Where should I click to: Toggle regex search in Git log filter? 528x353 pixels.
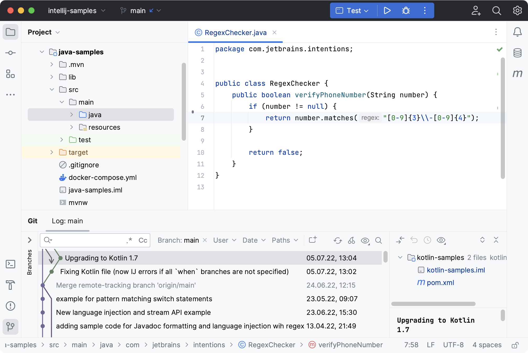(129, 240)
